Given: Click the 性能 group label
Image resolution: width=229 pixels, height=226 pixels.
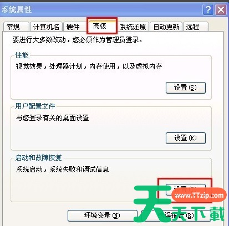Looking at the screenshot, I should click(22, 55).
